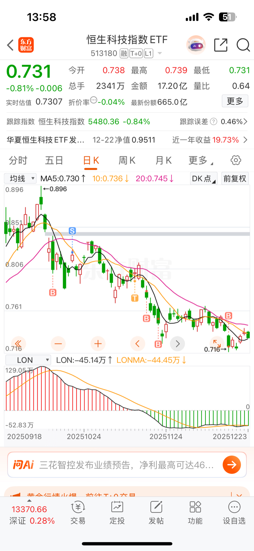Open 华夏恒生科技ETF fund info link
The image size is (254, 551).
45,140
